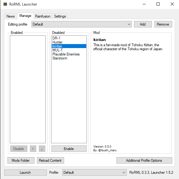The image size is (179, 179).
Task: Click the Remove profile button
Action: (163, 24)
